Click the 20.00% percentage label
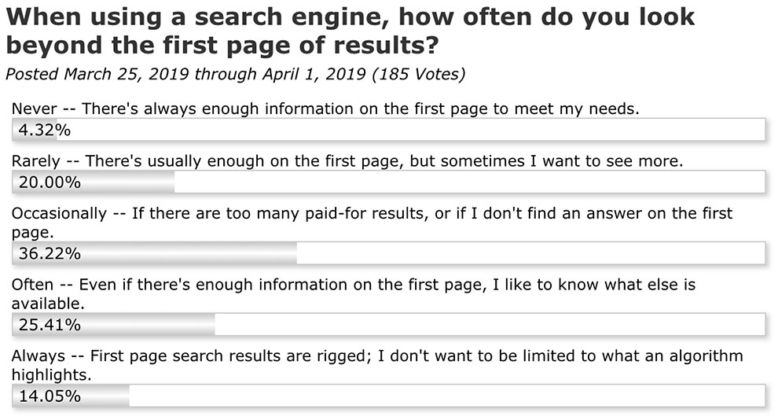 tap(50, 182)
